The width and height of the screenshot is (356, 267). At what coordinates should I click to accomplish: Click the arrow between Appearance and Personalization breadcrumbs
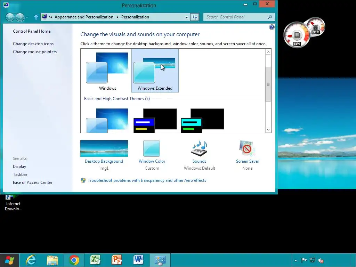[x=118, y=17]
